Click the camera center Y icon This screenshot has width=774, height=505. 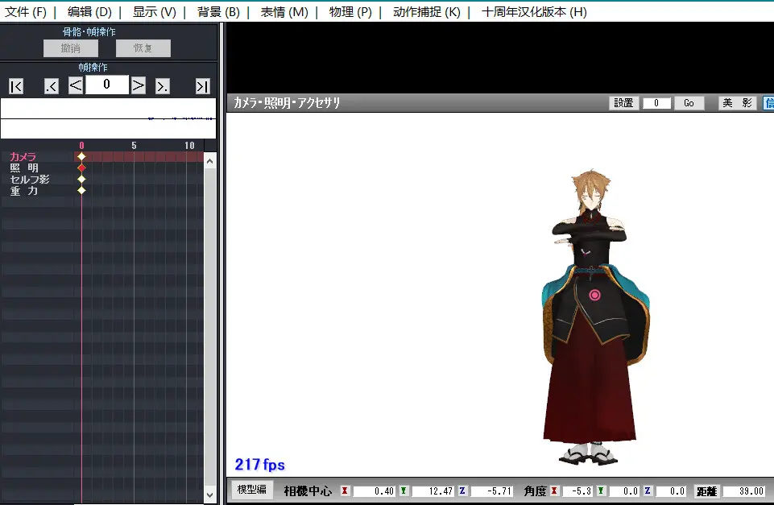pos(404,491)
